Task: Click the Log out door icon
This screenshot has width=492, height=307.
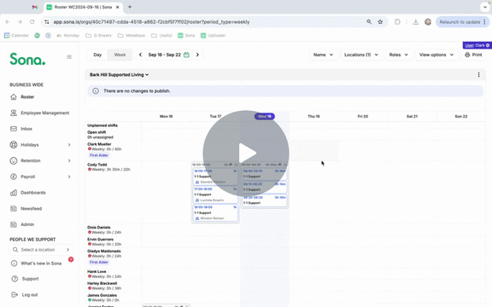Action: pyautogui.click(x=15, y=294)
